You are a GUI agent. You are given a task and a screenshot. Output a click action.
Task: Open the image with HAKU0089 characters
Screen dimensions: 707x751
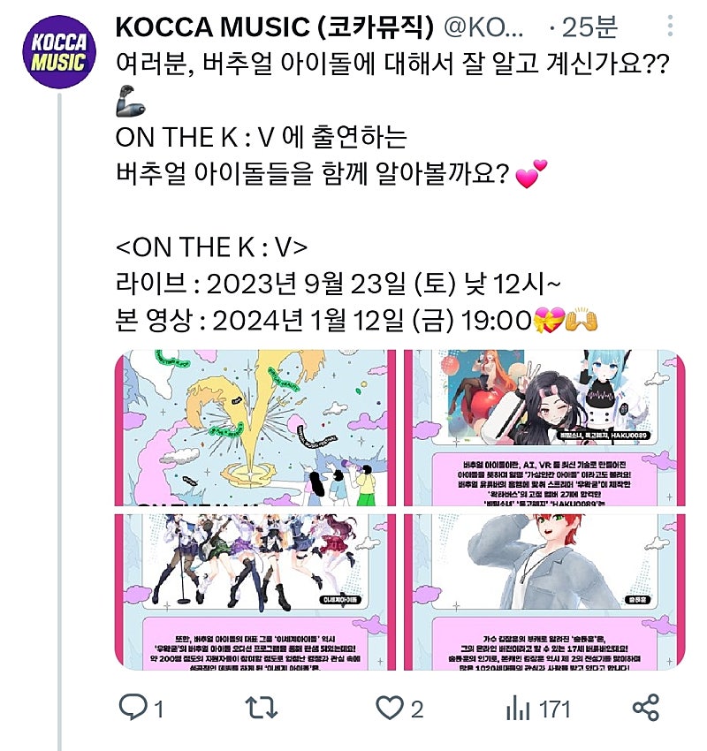click(544, 428)
